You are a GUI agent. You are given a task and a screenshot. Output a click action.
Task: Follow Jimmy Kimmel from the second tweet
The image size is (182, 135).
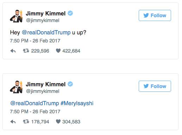click(155, 86)
